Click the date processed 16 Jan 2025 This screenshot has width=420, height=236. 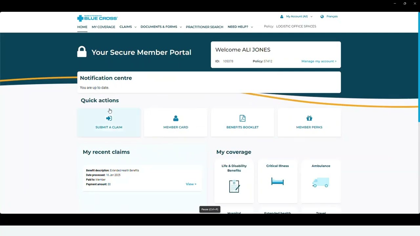tap(113, 175)
